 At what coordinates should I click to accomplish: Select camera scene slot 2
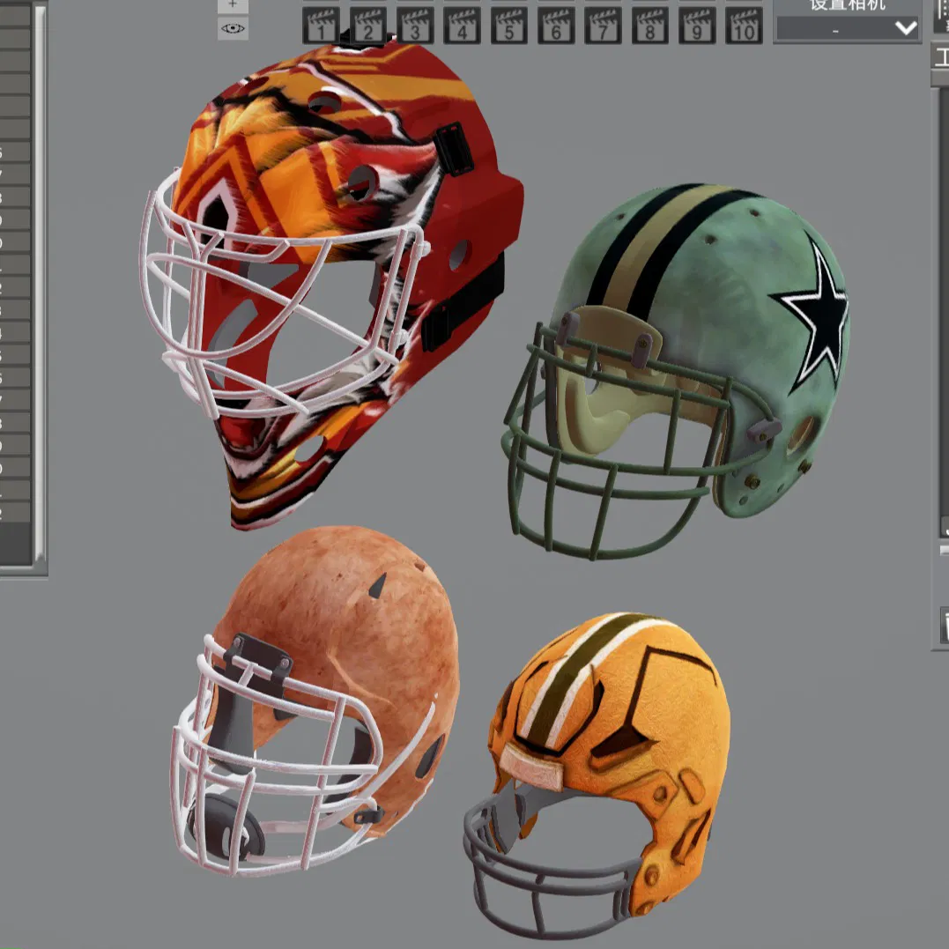[x=368, y=26]
